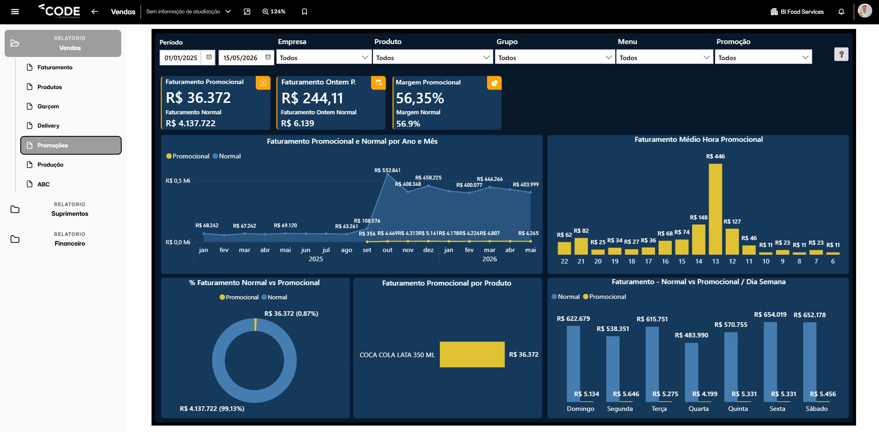879x432 pixels.
Task: Open the hamburger menu
Action: pos(15,11)
